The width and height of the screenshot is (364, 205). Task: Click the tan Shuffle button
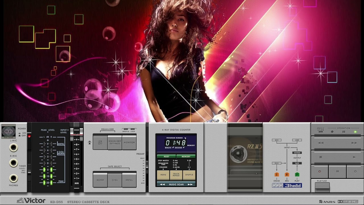(x=189, y=175)
